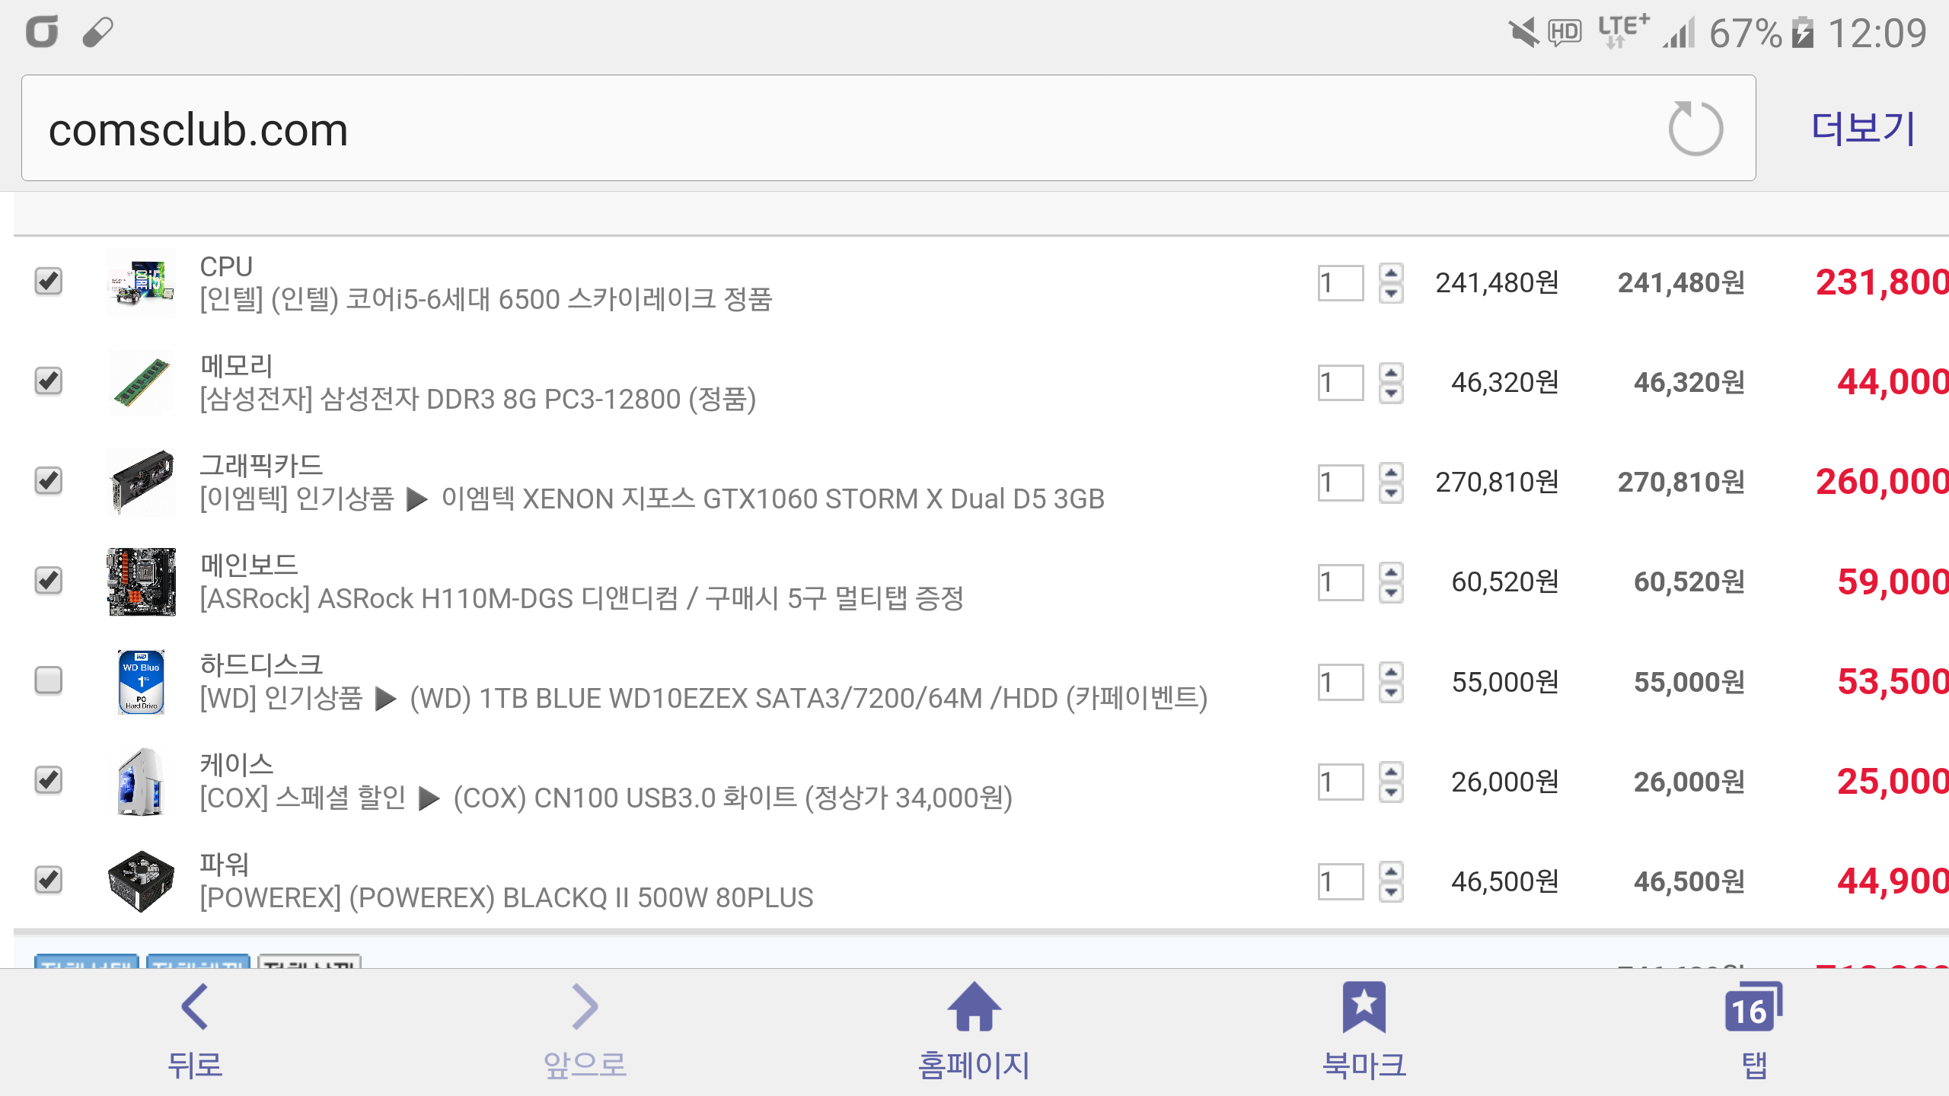Open the 홈페이지 home icon
This screenshot has height=1096, width=1949.
(974, 1006)
